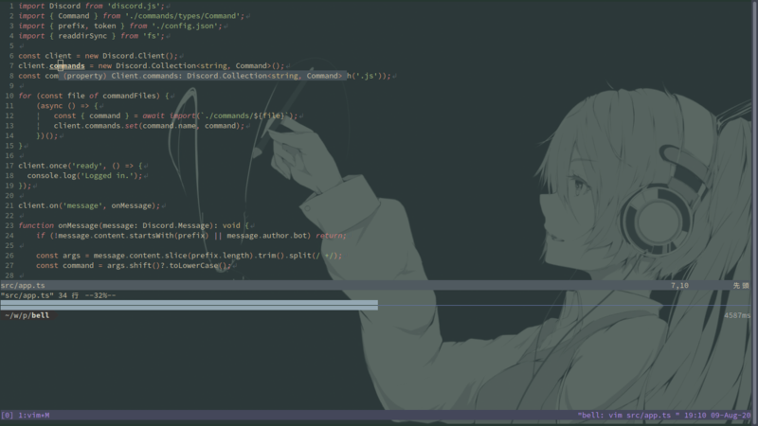
Task: Click readdirSync on line 4
Action: 82,36
